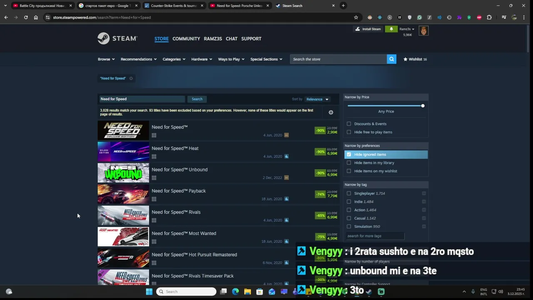Open the tab search dropdown arrow
The height and width of the screenshot is (300, 533).
click(5, 5)
